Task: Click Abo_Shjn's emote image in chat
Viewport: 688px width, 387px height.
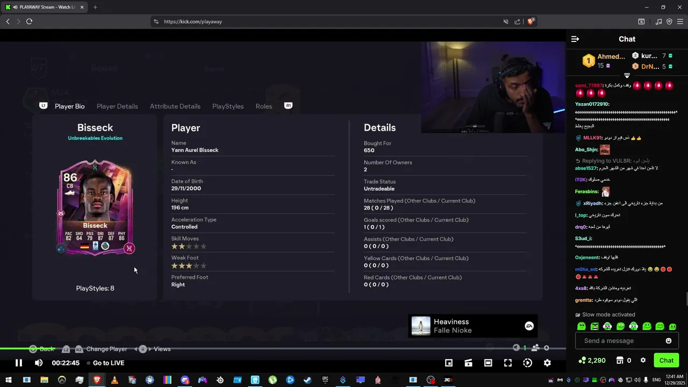Action: tap(605, 150)
